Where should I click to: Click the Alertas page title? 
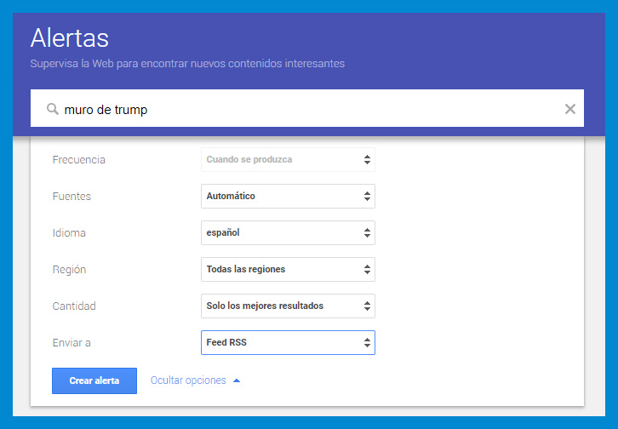tap(69, 38)
